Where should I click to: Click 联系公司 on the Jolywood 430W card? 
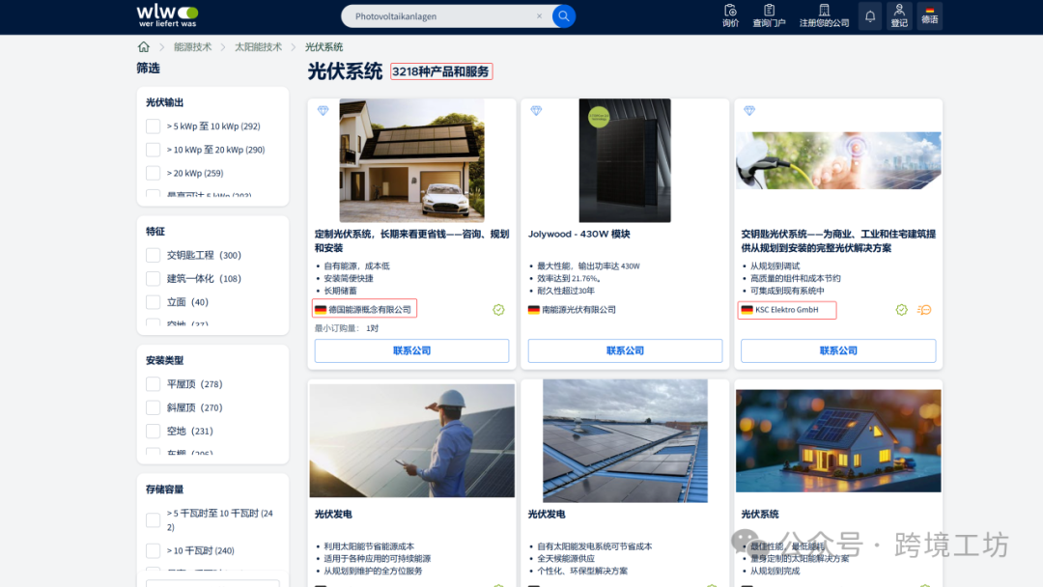[624, 350]
